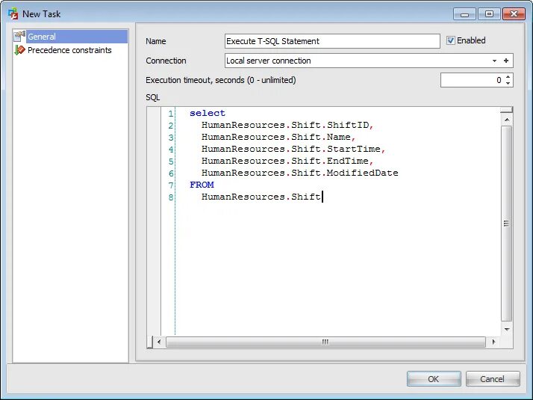Click line number 8 in editor gutter
This screenshot has width=533, height=400.
click(171, 197)
